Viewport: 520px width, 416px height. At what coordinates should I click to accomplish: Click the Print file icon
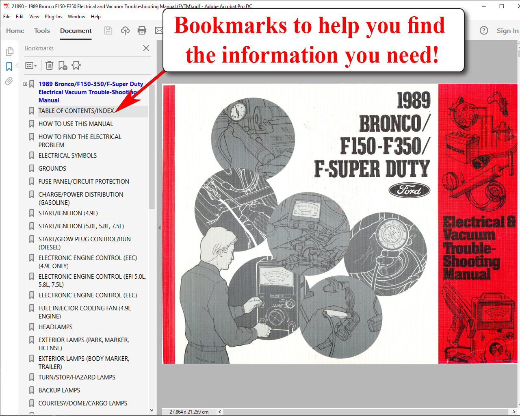(x=142, y=30)
